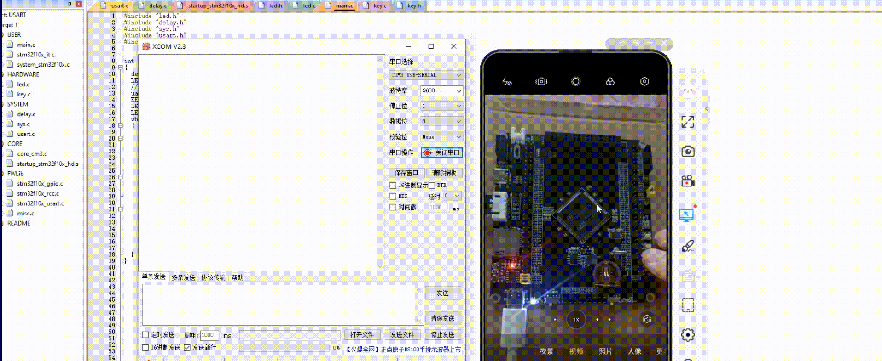
Task: Collapse code fold marker at line 9
Action: [121, 68]
